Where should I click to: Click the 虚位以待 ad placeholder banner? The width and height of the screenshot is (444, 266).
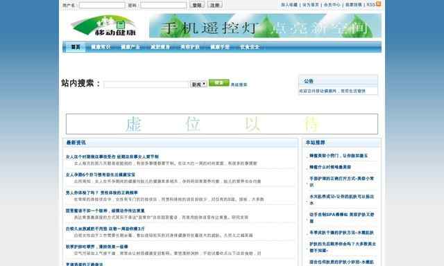pyautogui.click(x=222, y=124)
